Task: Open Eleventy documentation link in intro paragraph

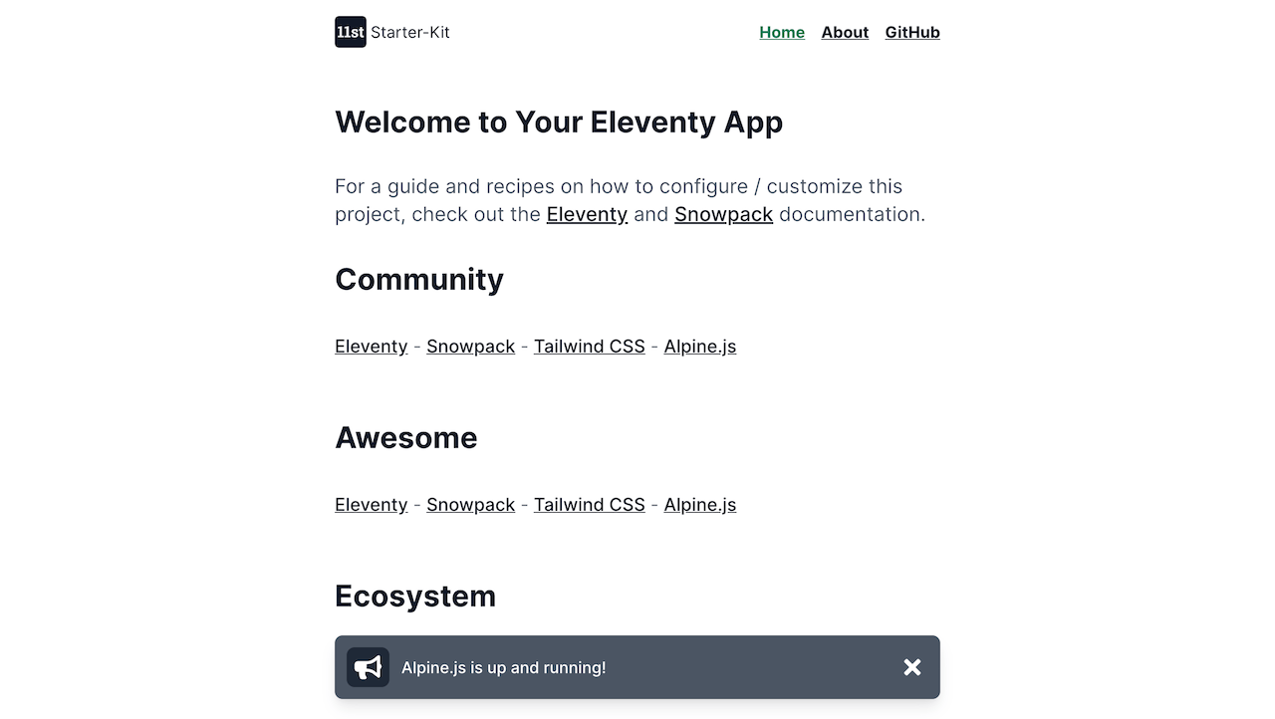Action: pyautogui.click(x=587, y=214)
